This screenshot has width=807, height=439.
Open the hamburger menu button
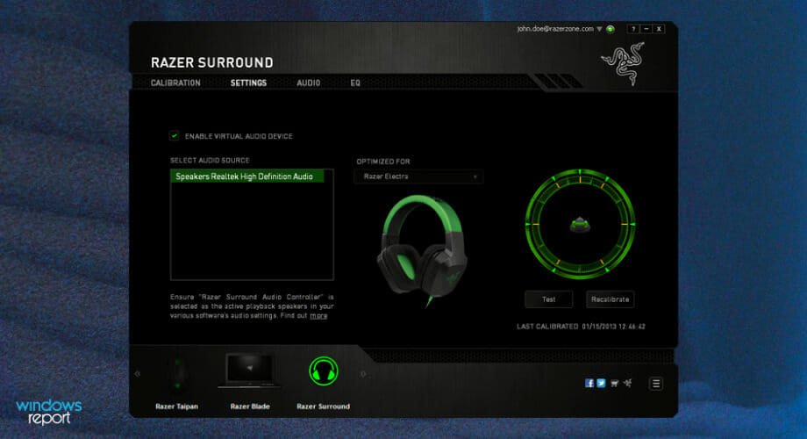coord(656,384)
